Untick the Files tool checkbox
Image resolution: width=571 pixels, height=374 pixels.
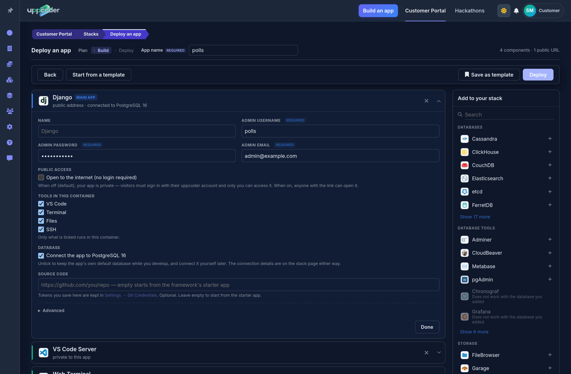click(x=41, y=221)
